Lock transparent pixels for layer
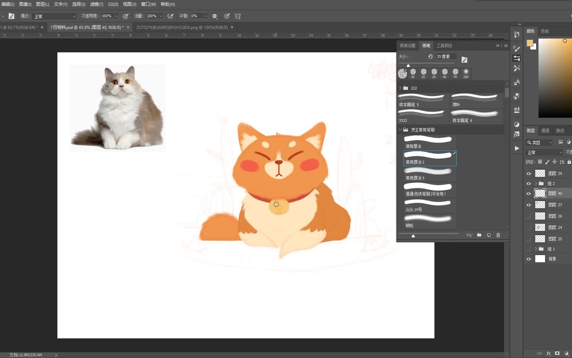Screen dimensions: 572x358 pos(540,162)
